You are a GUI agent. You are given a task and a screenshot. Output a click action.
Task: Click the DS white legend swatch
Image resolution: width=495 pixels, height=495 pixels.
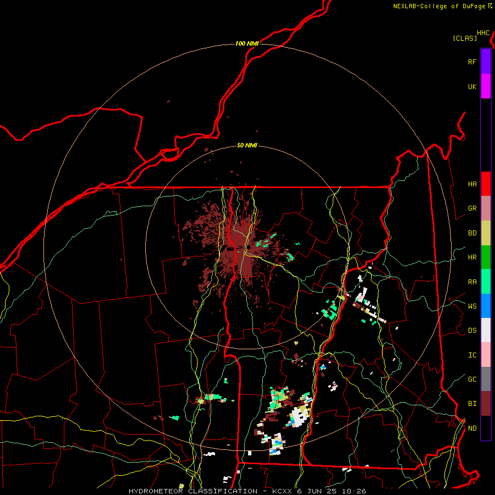point(486,330)
